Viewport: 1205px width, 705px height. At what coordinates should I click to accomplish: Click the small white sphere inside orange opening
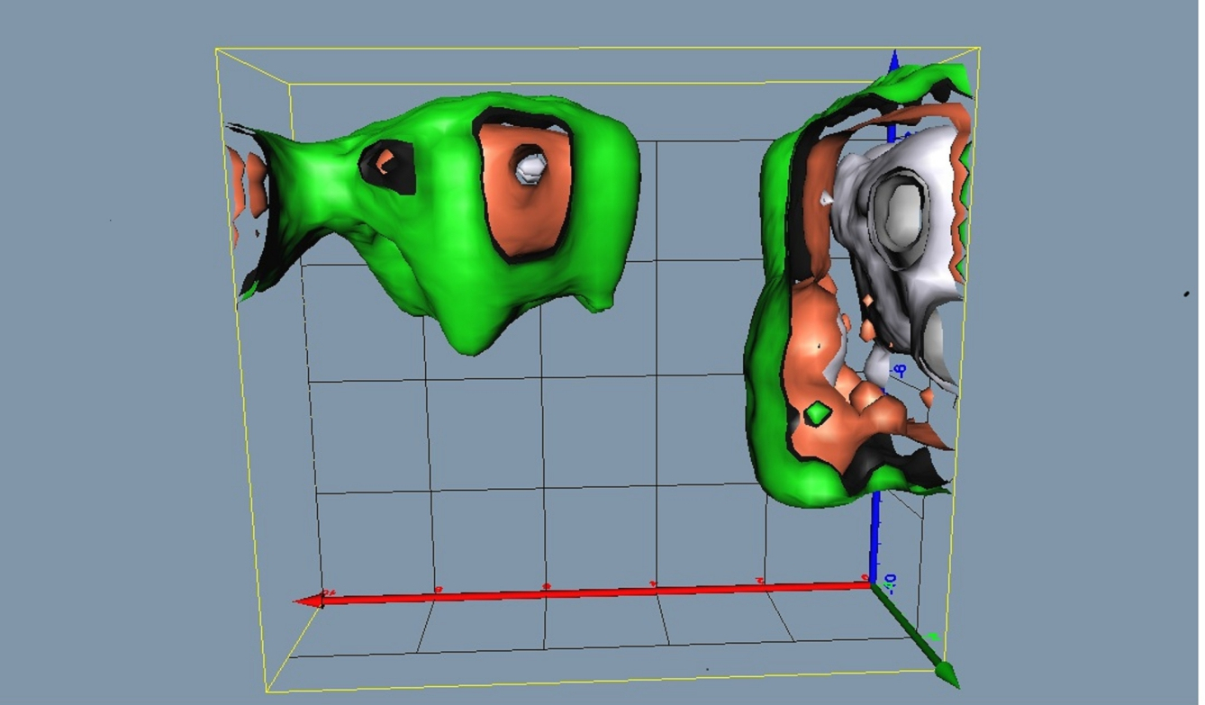(528, 167)
